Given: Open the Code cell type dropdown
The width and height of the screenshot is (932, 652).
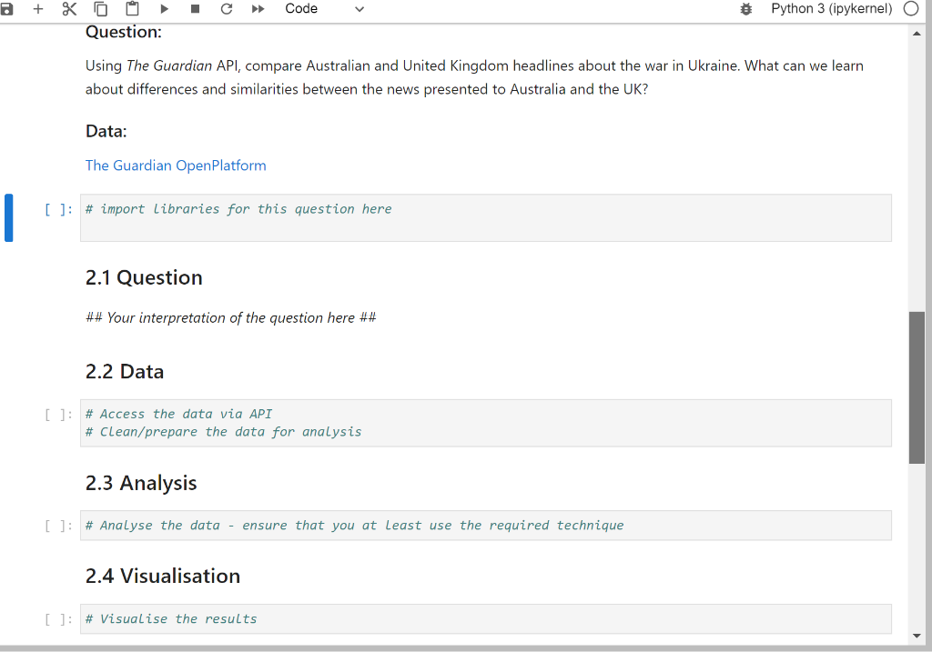Looking at the screenshot, I should click(x=301, y=9).
